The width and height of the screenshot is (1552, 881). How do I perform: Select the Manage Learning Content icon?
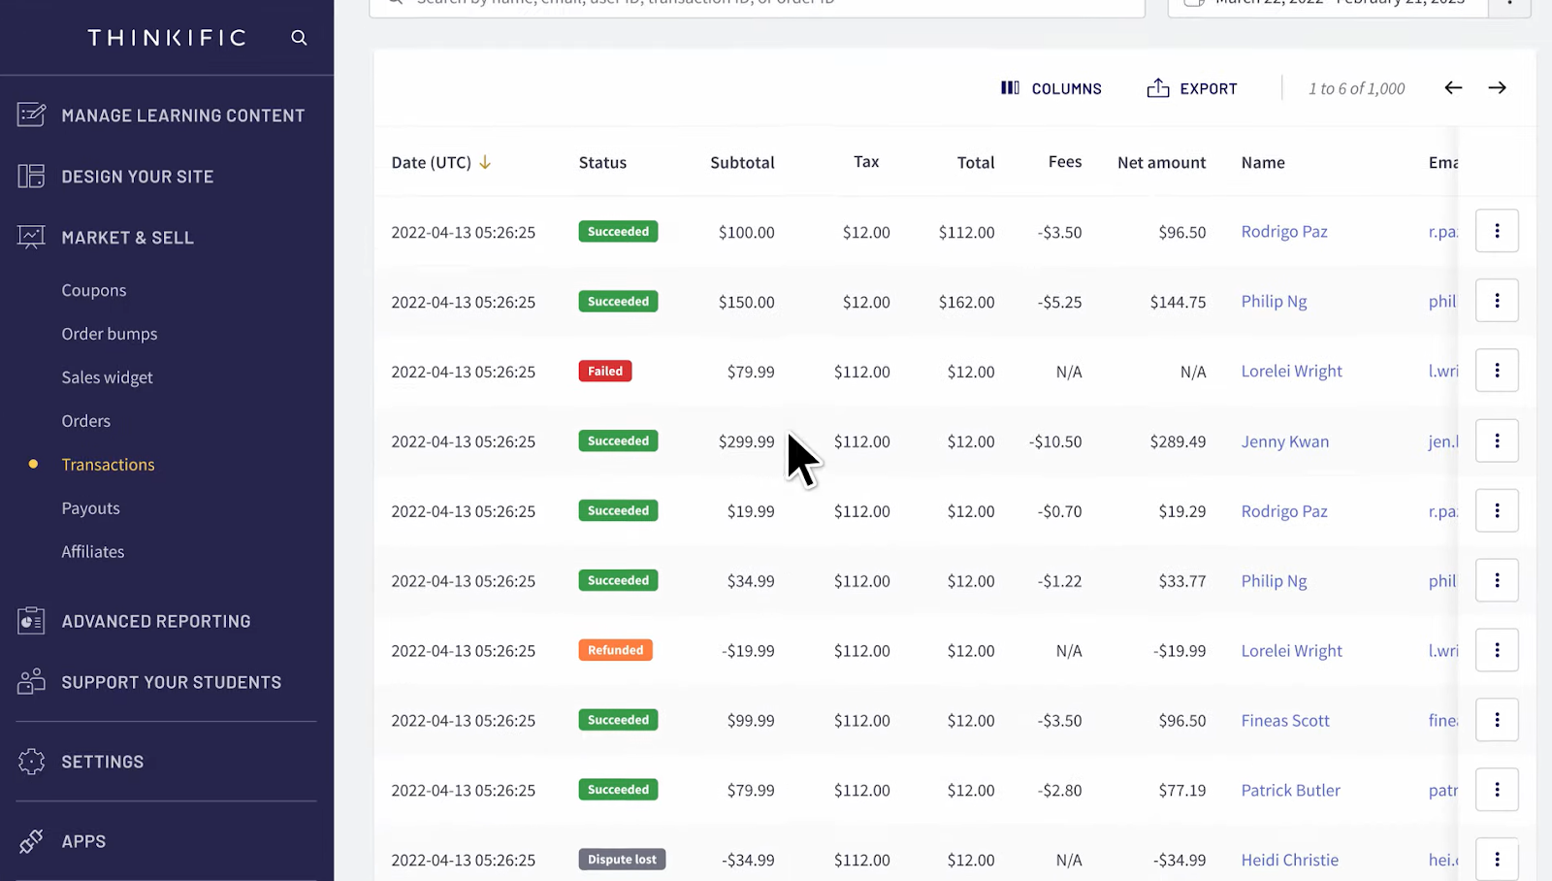(x=30, y=114)
